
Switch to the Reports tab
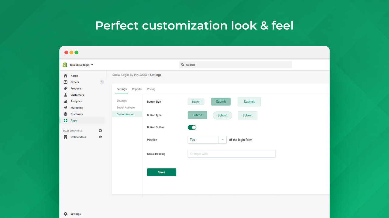[136, 89]
